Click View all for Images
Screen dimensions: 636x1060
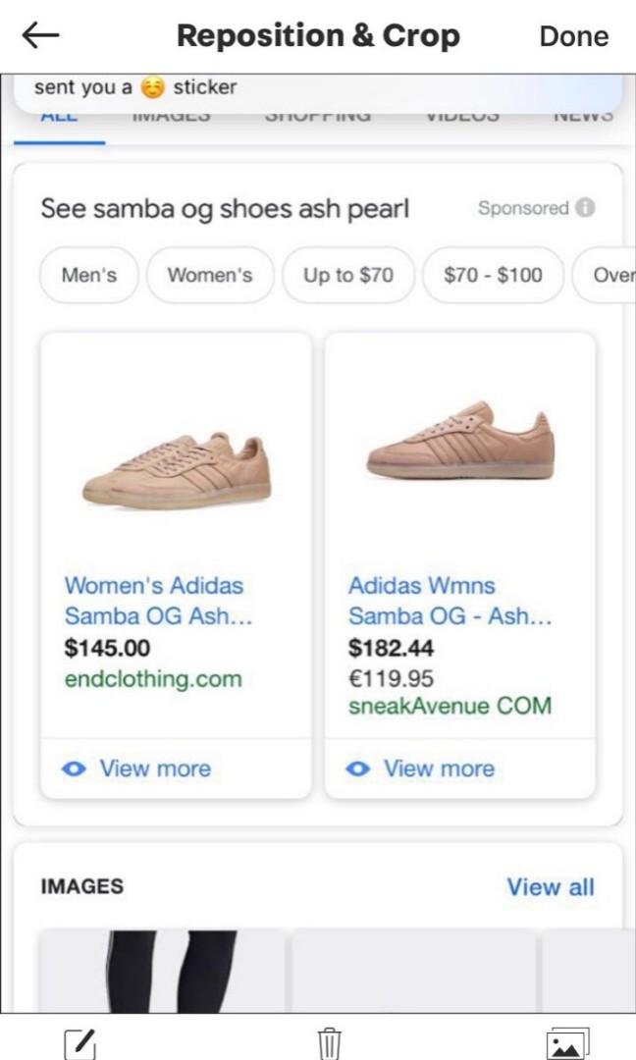550,887
